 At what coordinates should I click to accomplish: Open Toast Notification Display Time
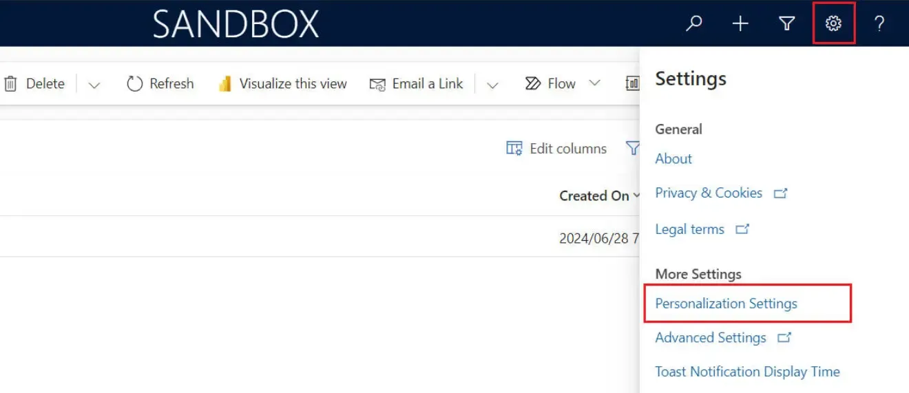click(x=747, y=372)
